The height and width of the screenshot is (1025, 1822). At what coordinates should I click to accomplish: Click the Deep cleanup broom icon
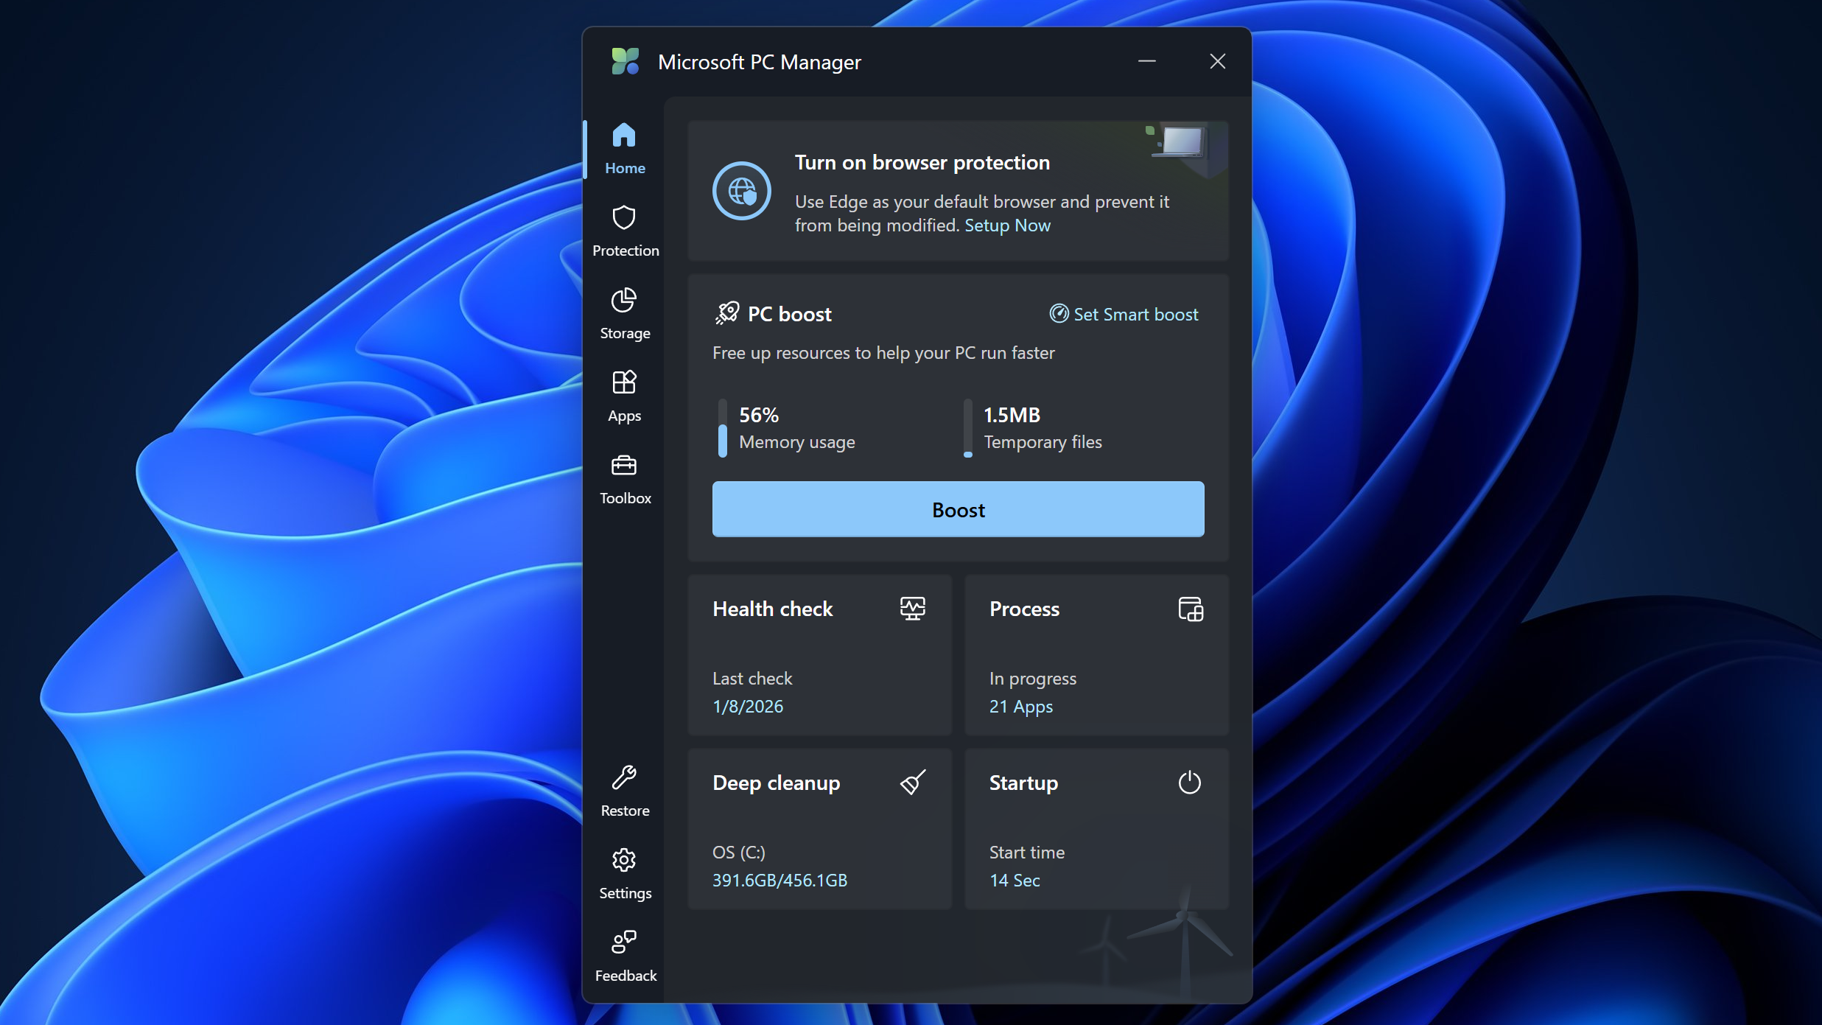tap(912, 783)
